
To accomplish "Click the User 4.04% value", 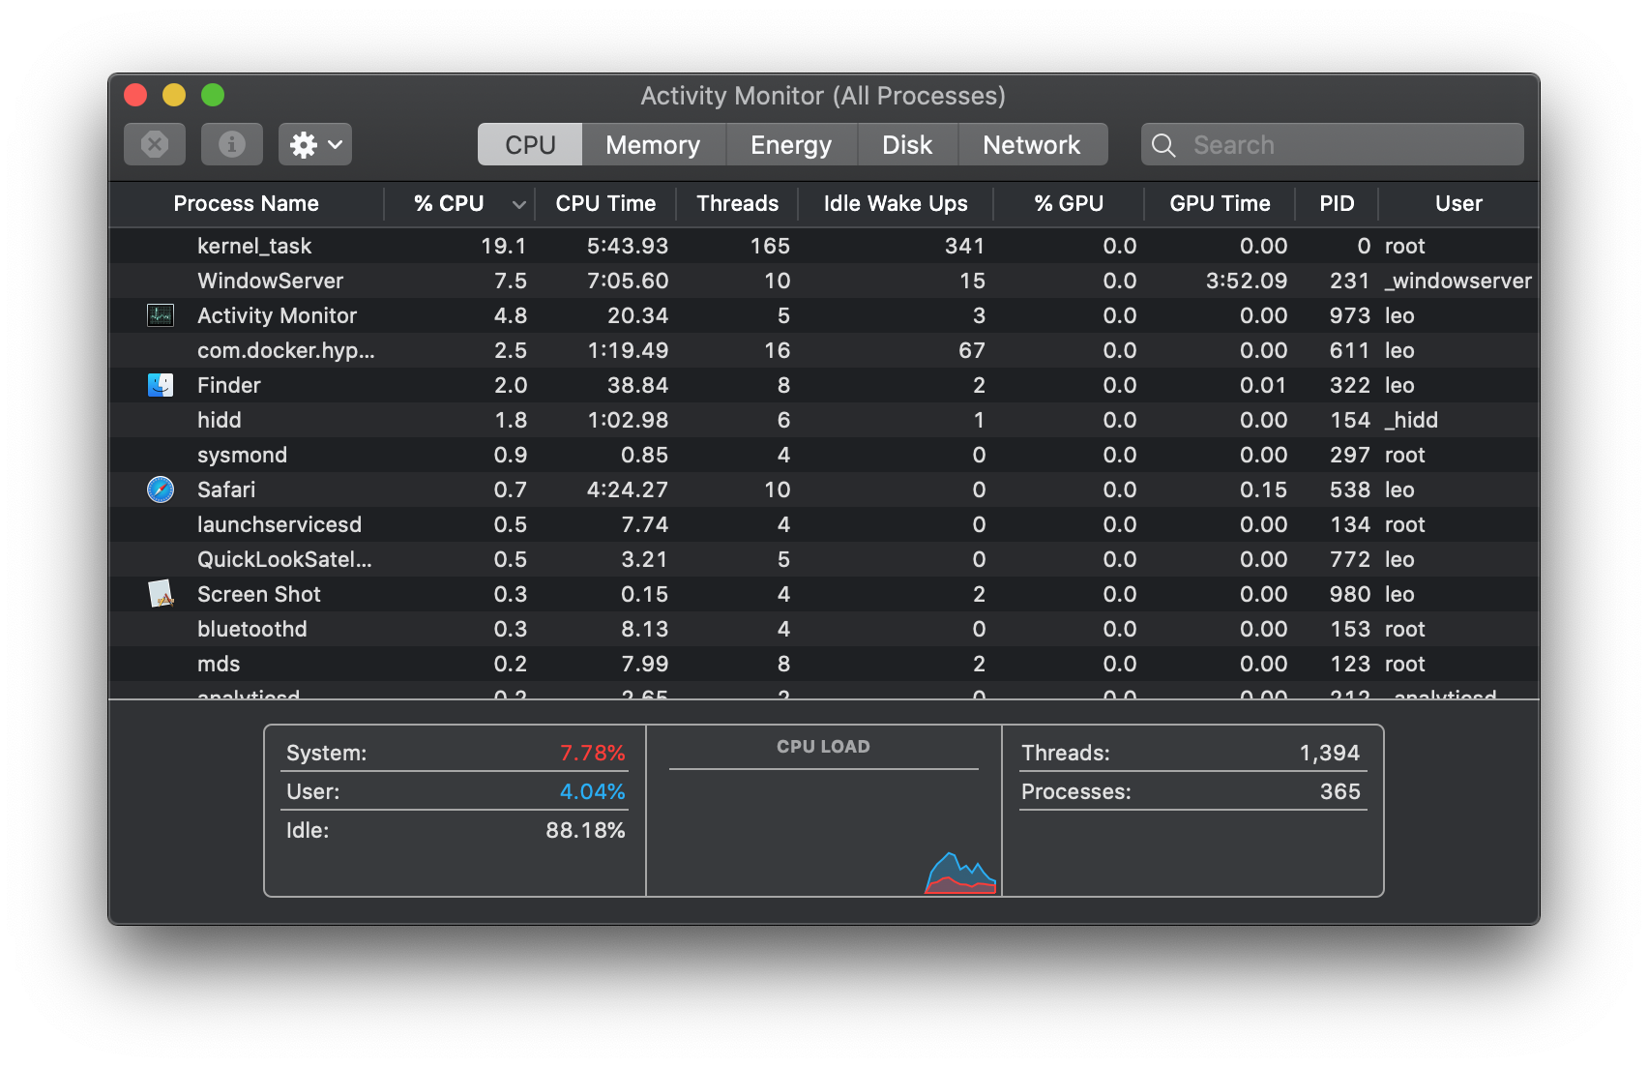I will 593,791.
